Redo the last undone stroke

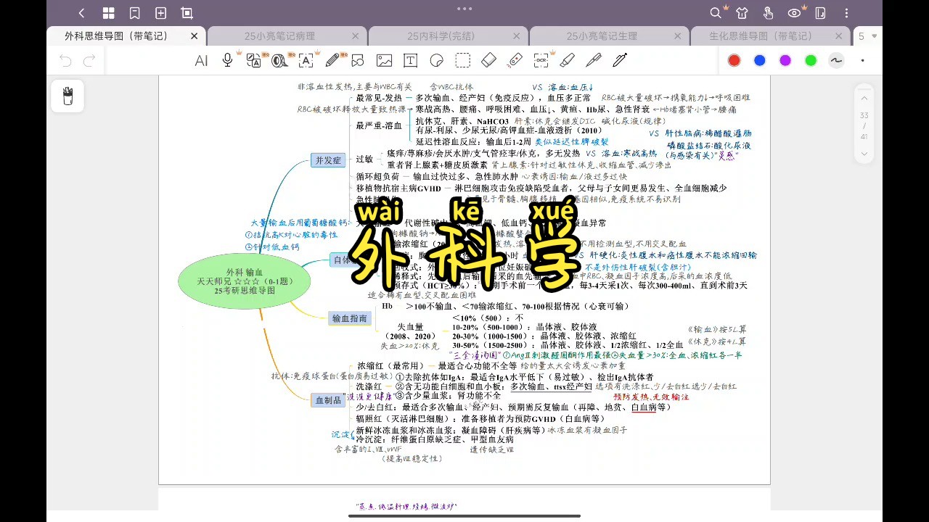pyautogui.click(x=89, y=61)
